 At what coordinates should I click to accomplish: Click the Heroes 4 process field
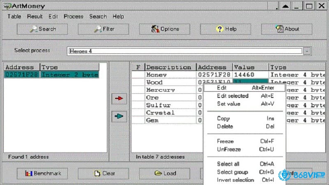[185, 51]
